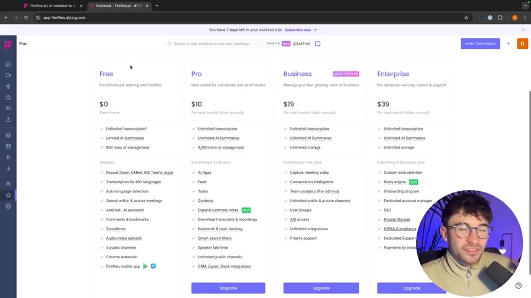Click the Enterprise plan title

point(393,74)
